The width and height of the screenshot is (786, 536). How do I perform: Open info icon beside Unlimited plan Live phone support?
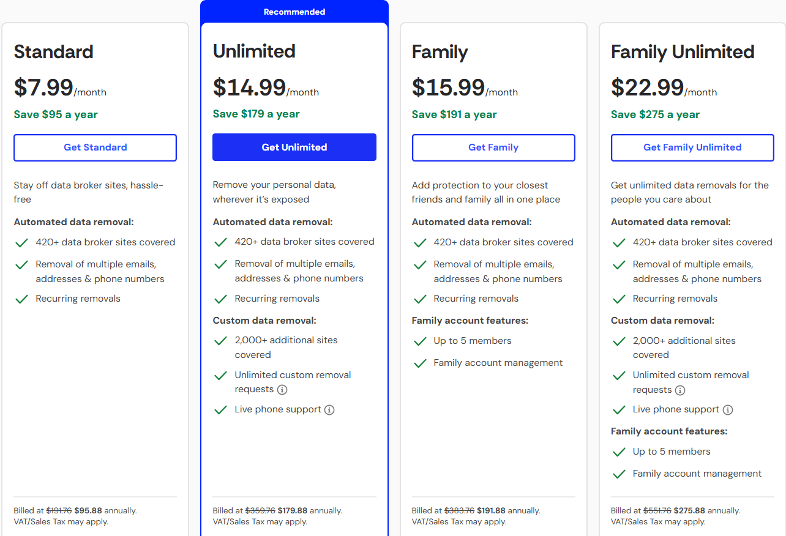pos(329,410)
